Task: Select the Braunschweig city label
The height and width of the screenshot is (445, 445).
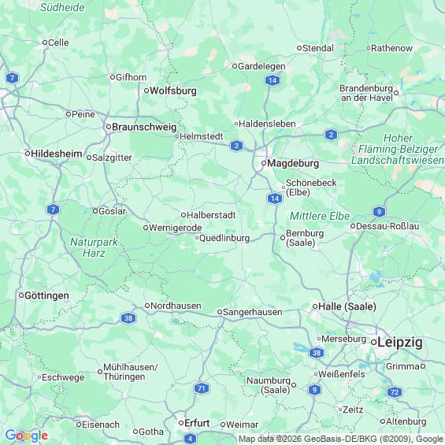Action: [x=144, y=127]
